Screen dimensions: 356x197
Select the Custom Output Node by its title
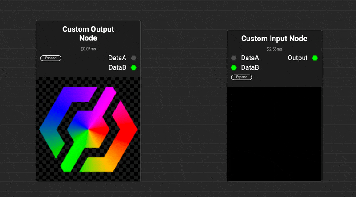point(88,34)
